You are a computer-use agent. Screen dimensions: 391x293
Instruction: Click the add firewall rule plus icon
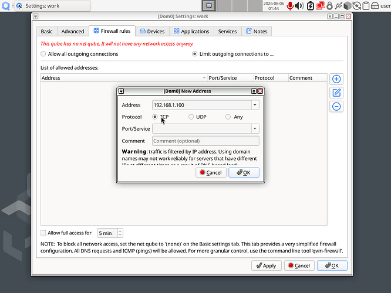click(336, 79)
